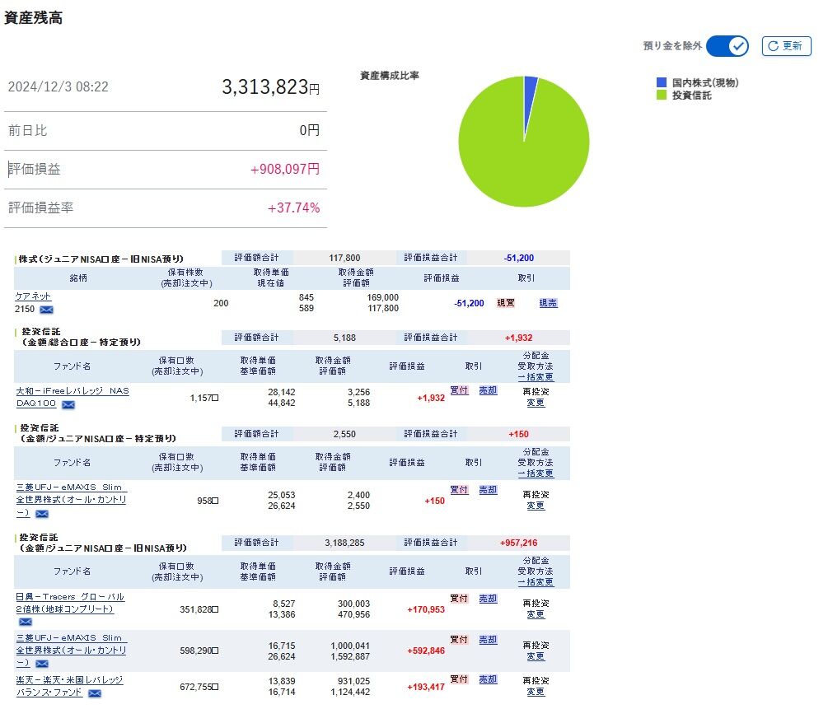Click 変更 for eMAXIS Slim with 958口
The image size is (828, 709).
point(536,506)
